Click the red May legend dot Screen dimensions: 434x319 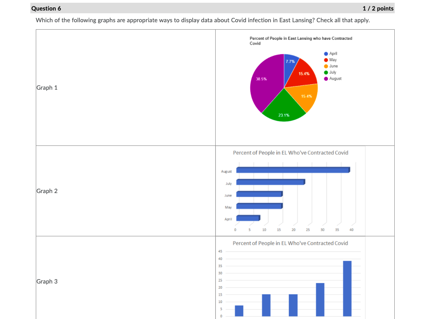click(326, 60)
